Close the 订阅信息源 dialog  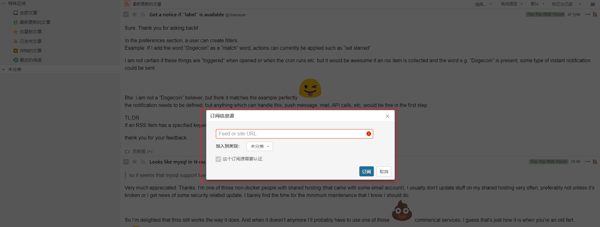pos(388,116)
